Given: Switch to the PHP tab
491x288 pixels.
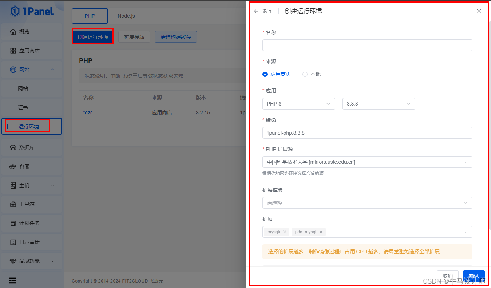Looking at the screenshot, I should [90, 16].
